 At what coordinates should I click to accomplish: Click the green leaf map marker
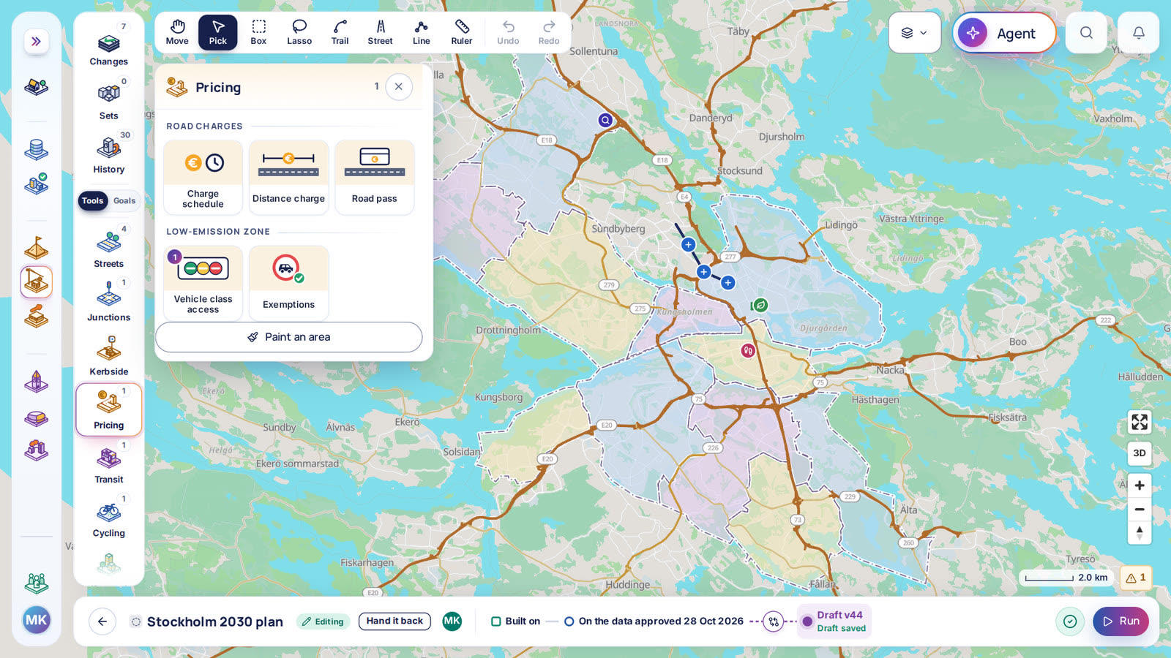coord(760,305)
